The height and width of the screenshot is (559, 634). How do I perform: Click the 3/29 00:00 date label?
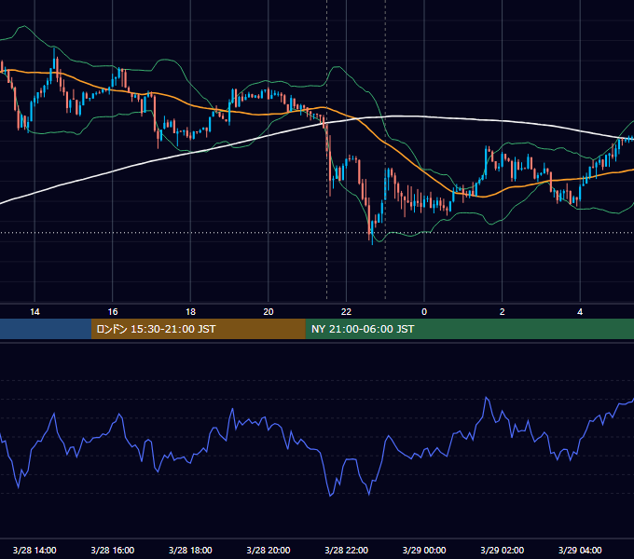[x=424, y=550]
